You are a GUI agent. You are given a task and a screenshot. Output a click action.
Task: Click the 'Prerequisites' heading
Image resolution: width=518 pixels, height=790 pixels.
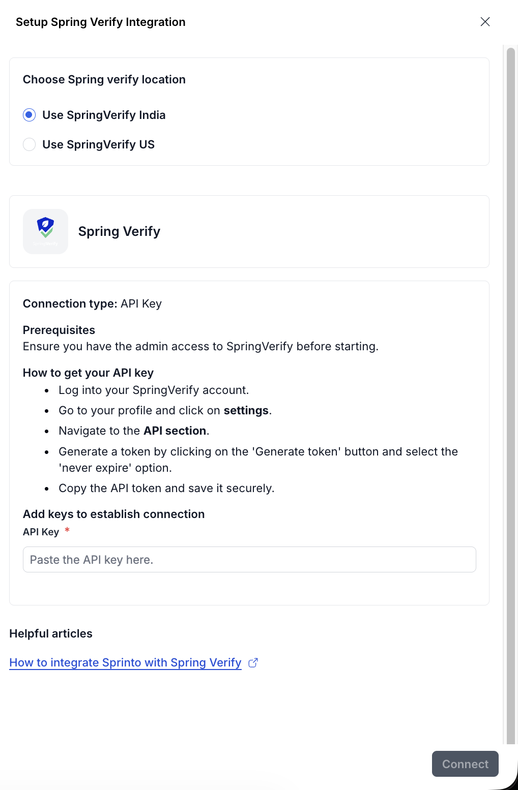(59, 330)
